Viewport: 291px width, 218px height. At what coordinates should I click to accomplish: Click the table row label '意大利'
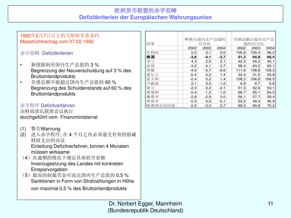tap(153, 79)
